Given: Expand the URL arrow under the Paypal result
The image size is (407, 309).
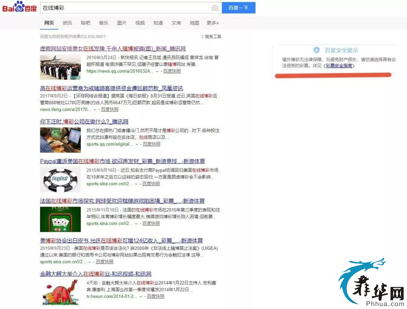Looking at the screenshot, I should (x=136, y=184).
